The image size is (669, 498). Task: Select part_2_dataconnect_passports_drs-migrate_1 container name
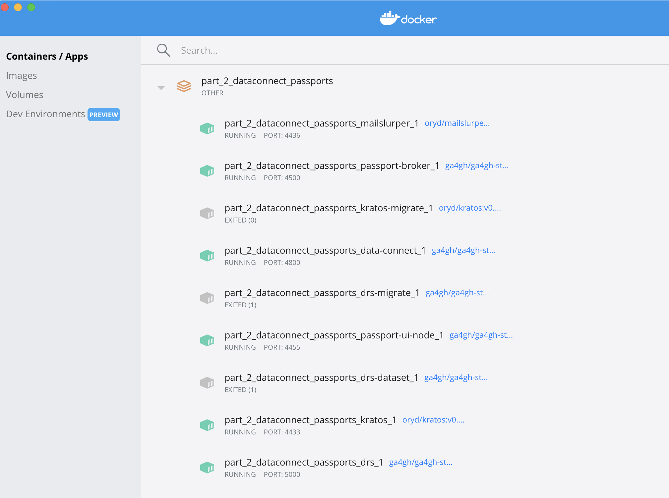click(322, 293)
